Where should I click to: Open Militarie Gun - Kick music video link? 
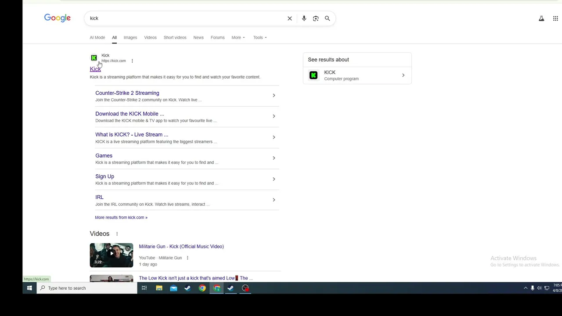click(181, 247)
